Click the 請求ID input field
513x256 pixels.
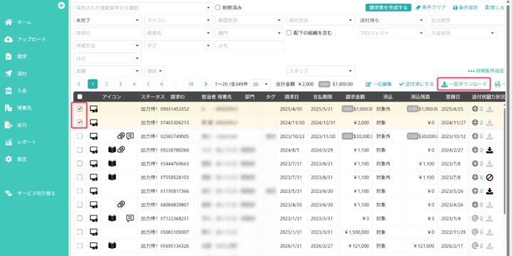click(108, 33)
